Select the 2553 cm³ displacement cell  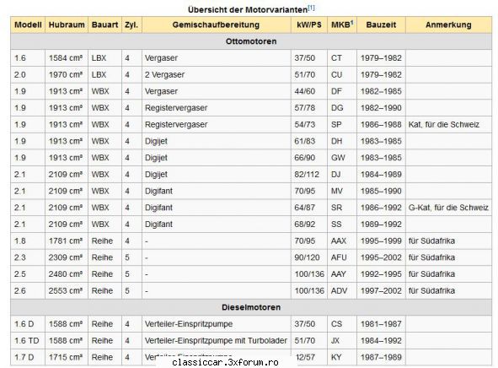67,290
